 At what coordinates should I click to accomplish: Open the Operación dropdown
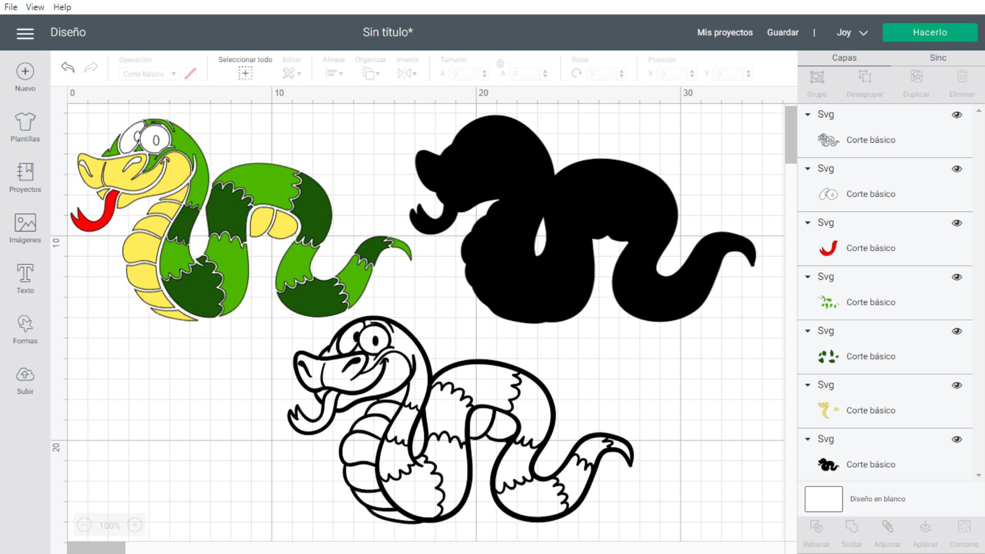149,73
